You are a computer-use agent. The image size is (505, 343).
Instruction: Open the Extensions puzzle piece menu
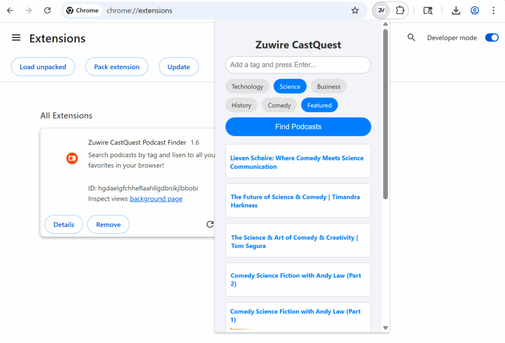click(399, 11)
